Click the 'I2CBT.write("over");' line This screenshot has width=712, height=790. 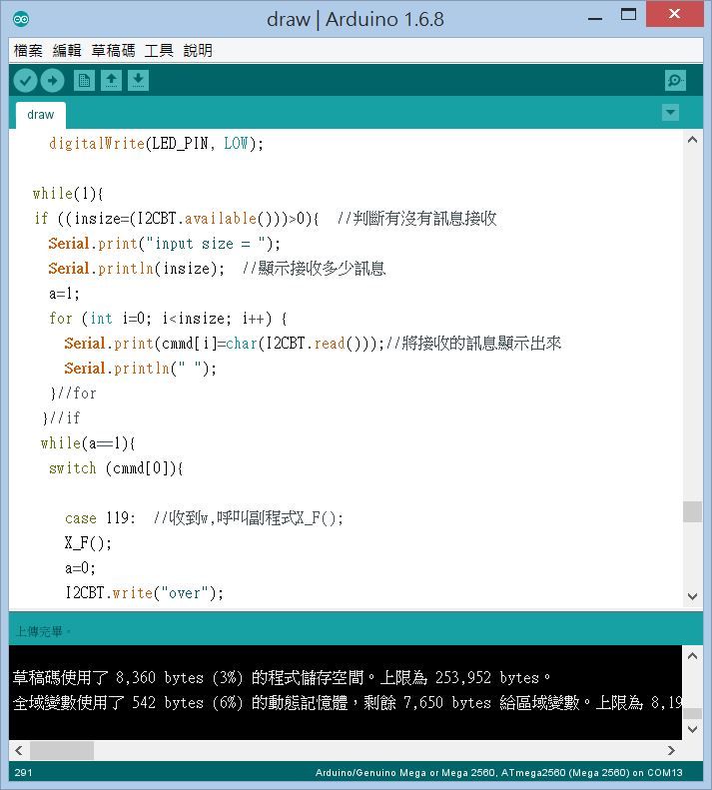tap(144, 592)
